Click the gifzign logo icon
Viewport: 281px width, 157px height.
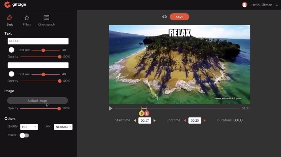pos(7,5)
